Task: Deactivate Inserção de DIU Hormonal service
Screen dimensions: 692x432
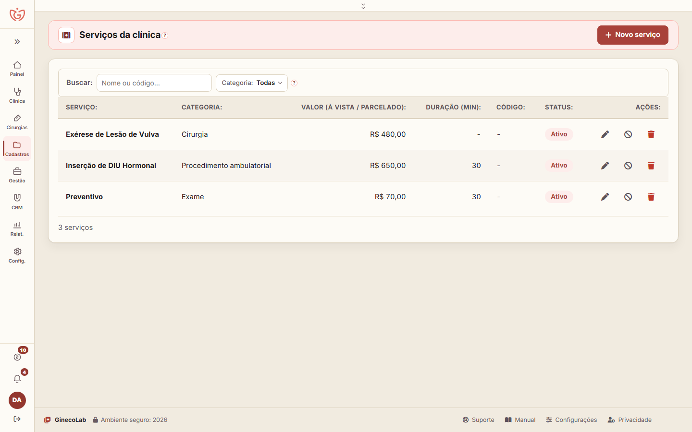Action: pyautogui.click(x=628, y=166)
